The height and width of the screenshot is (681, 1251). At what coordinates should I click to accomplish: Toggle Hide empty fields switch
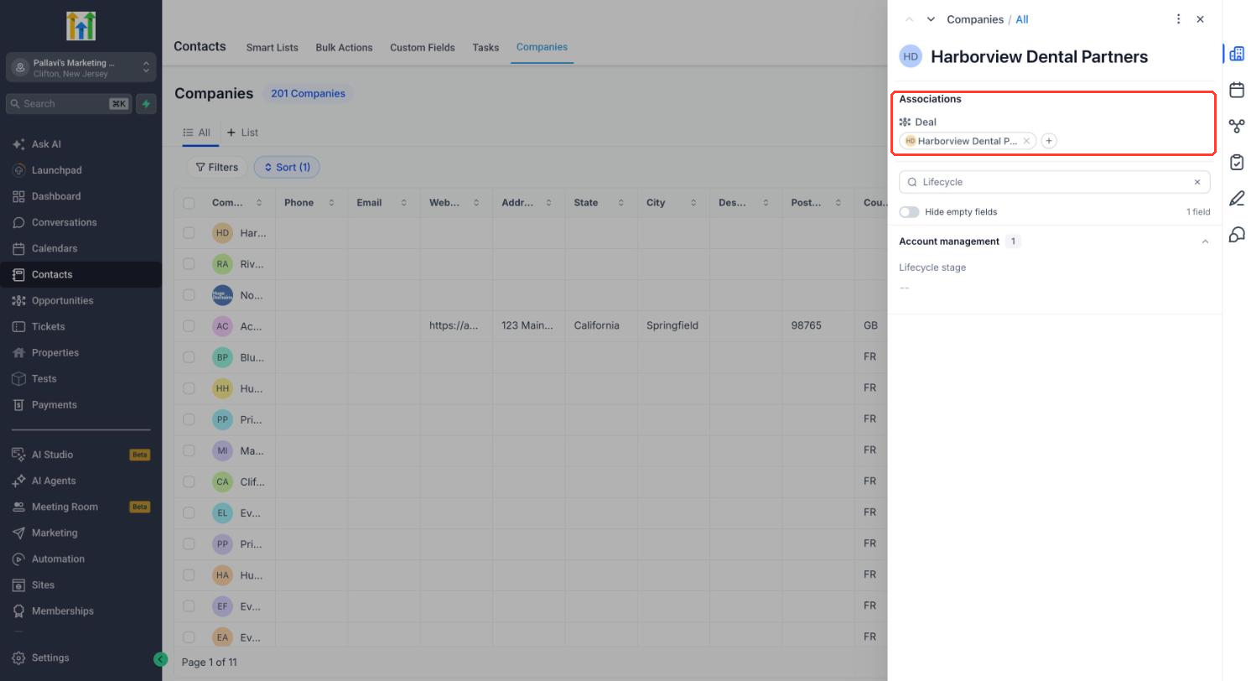pyautogui.click(x=909, y=212)
